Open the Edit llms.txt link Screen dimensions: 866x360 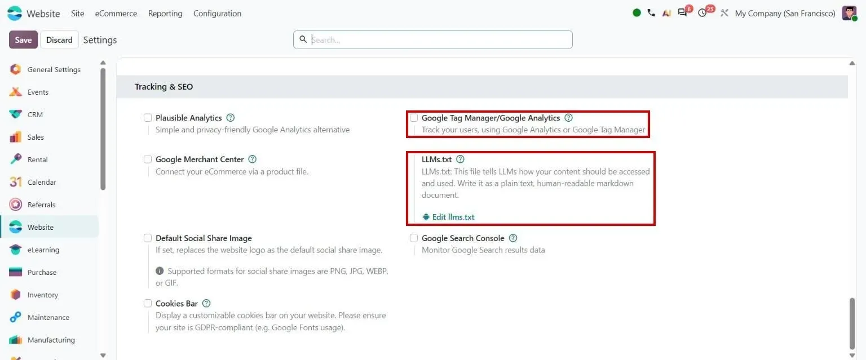coord(448,217)
